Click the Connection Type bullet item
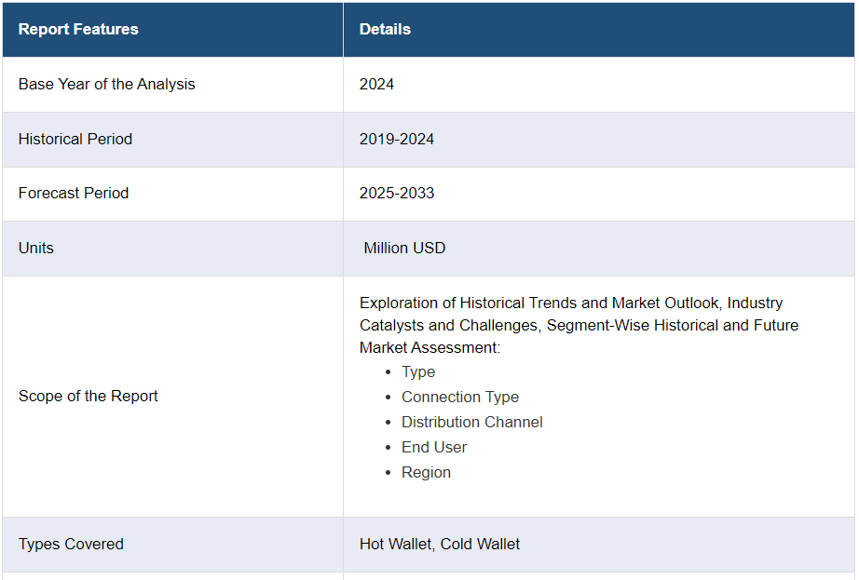 pyautogui.click(x=460, y=397)
